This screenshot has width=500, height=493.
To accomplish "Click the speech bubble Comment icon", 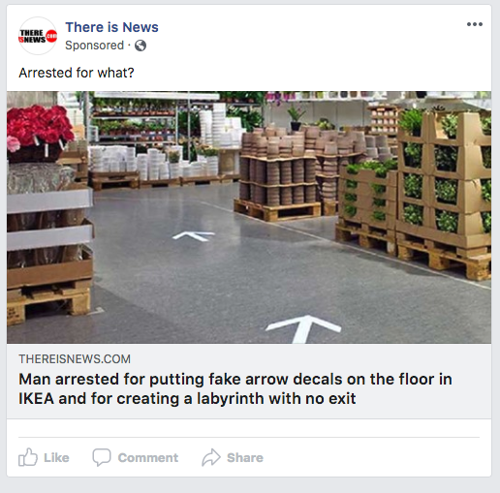I will pyautogui.click(x=102, y=457).
